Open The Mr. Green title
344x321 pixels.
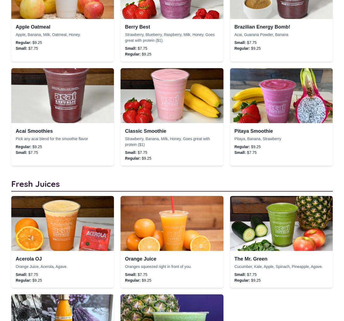click(x=251, y=259)
